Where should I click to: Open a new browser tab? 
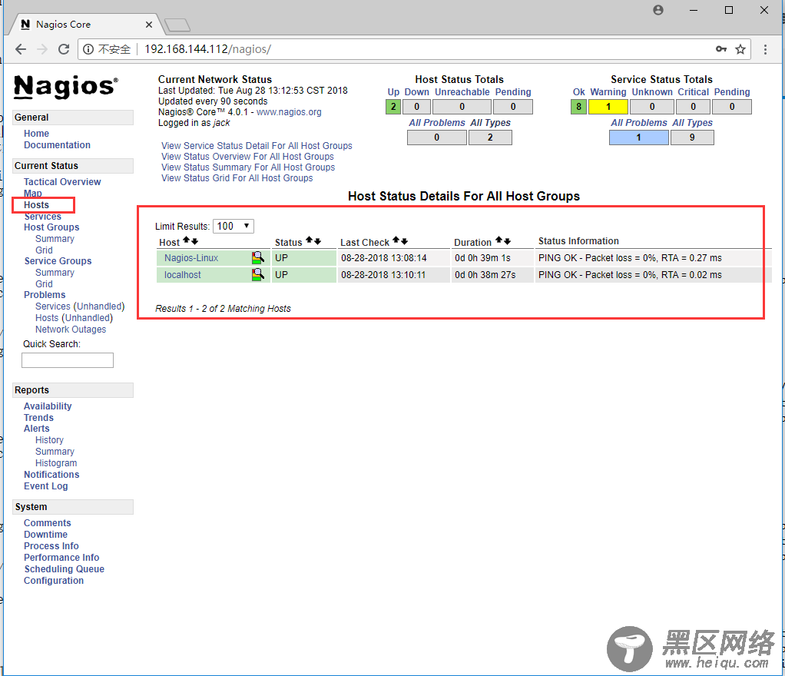point(177,25)
